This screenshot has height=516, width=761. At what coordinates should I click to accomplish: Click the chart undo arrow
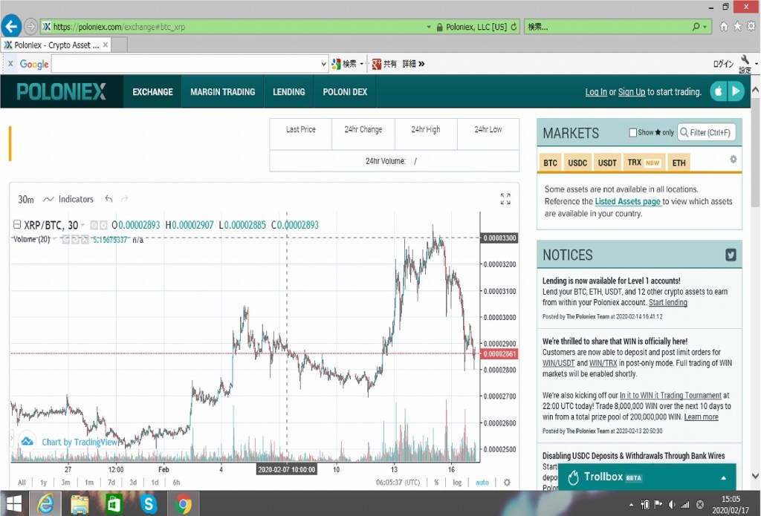tap(109, 199)
